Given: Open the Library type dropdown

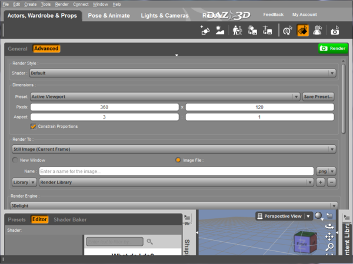Looking at the screenshot, I should point(24,182).
